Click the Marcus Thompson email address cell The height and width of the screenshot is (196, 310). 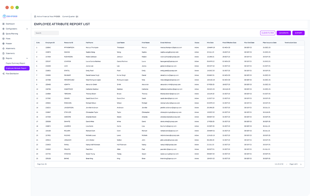(171, 47)
